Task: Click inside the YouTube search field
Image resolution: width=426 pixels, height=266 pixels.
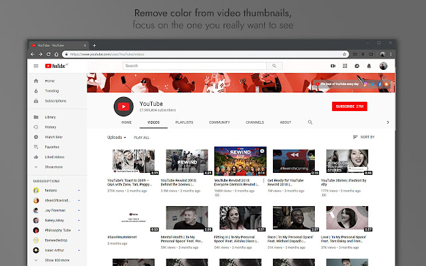Action: [194, 66]
